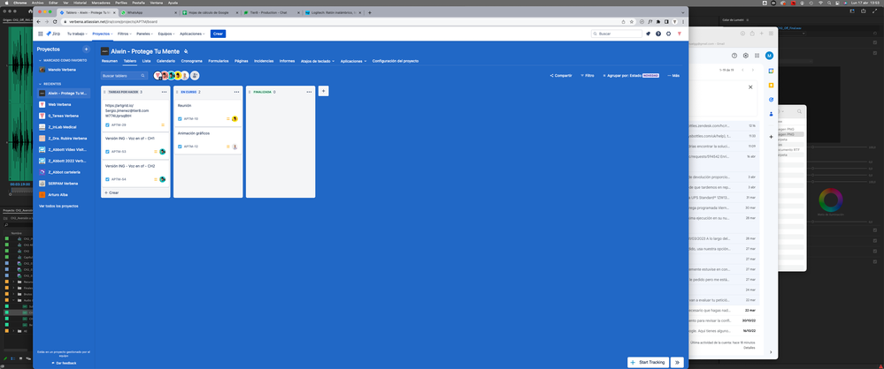This screenshot has width=884, height=369.
Task: Open the Proyectos dropdown in Jira navbar
Action: [x=103, y=34]
